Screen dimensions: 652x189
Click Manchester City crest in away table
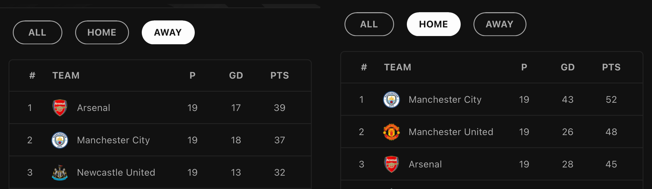60,140
